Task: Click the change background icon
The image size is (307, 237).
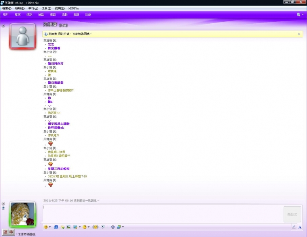Action: pyautogui.click(x=75, y=227)
